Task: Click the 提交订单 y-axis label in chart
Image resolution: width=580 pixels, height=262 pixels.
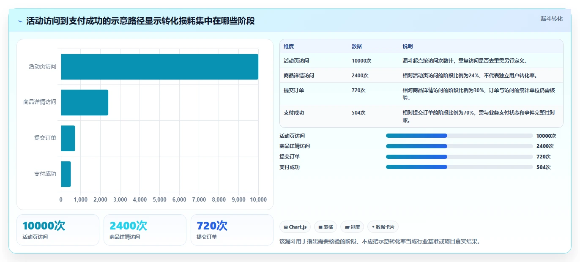Action: (x=45, y=138)
